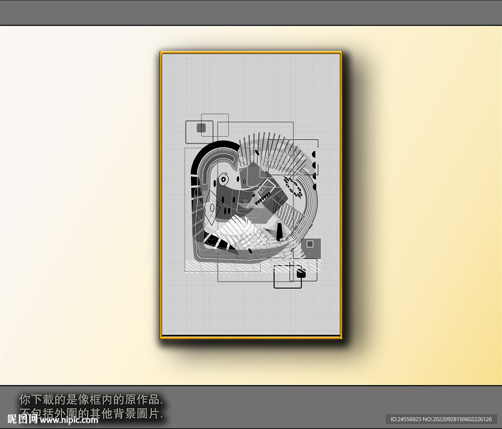This screenshot has height=429, width=502.
Task: Click the "ID:24556923 NO:20220928150602226126" label
Action: [x=442, y=419]
